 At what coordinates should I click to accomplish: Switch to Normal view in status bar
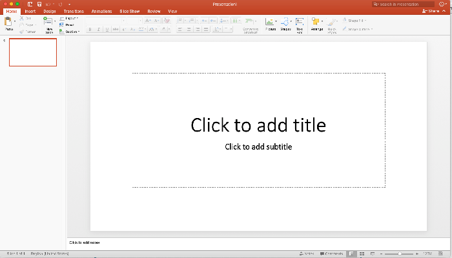(351, 253)
